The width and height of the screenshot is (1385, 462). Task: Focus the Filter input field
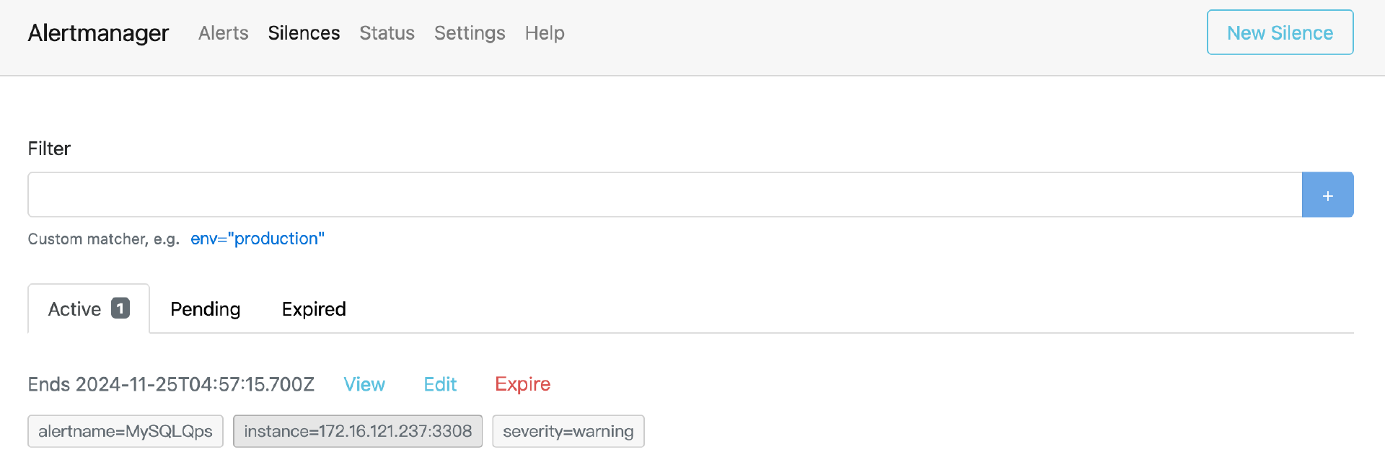(664, 195)
